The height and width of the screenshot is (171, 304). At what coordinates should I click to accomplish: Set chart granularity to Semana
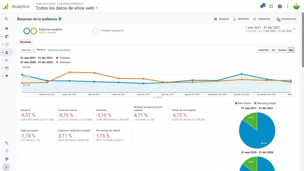point(282,50)
